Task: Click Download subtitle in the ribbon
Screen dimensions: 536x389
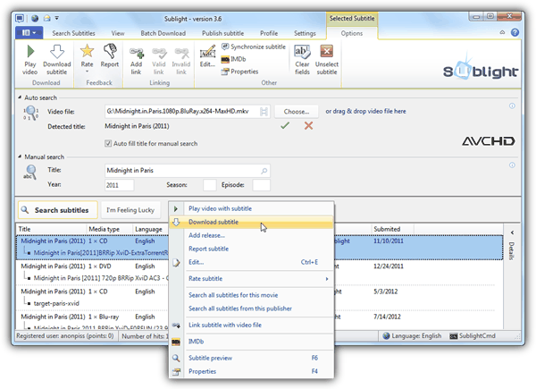Action: pos(57,60)
